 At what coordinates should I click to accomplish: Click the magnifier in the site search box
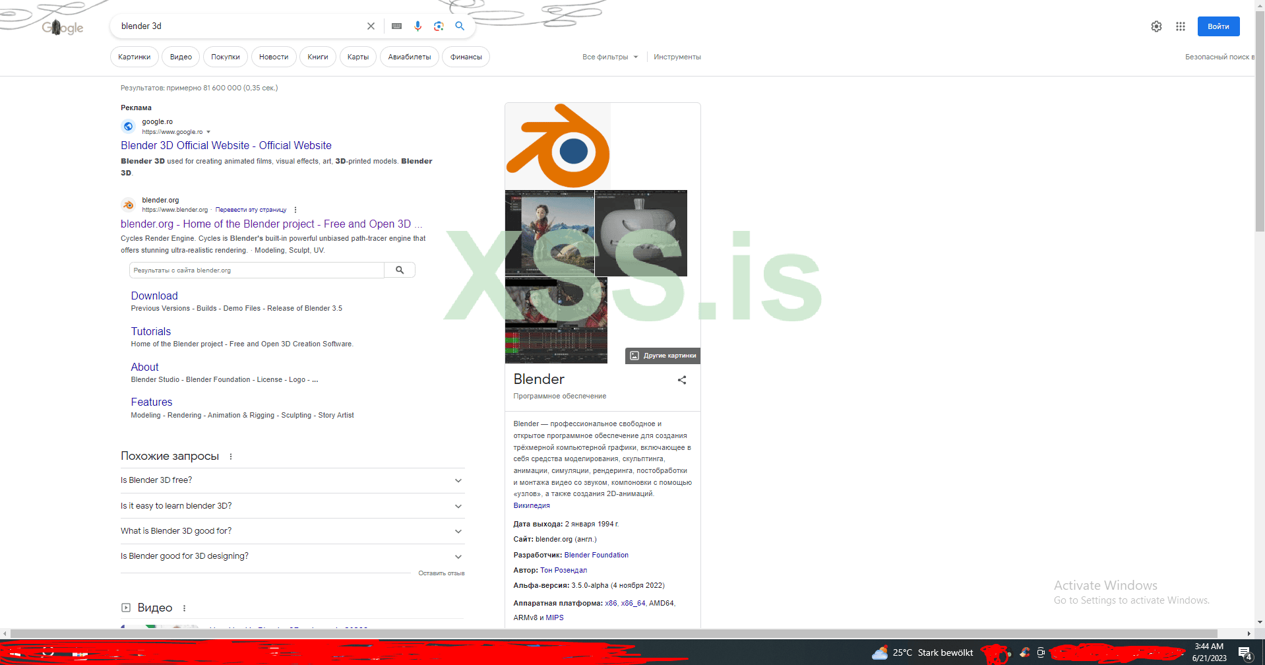pyautogui.click(x=399, y=270)
